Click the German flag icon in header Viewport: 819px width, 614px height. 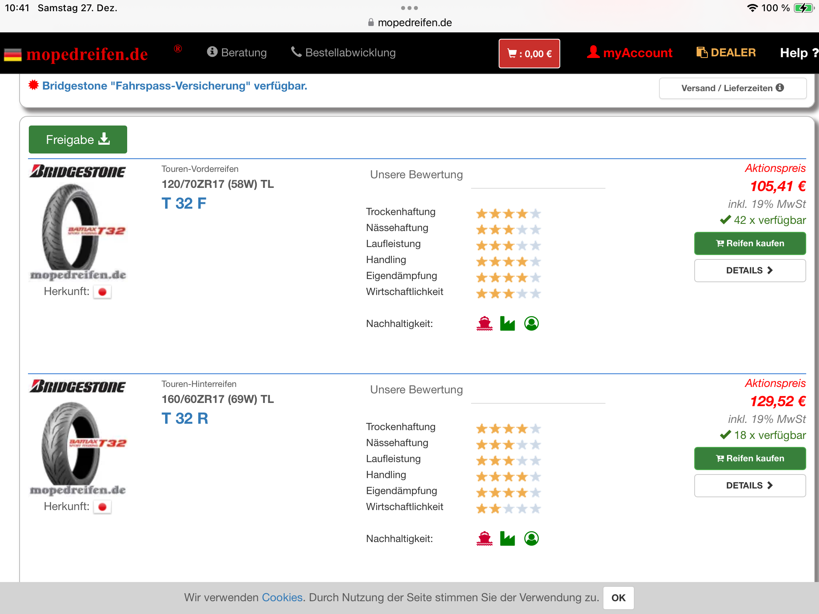[x=13, y=55]
